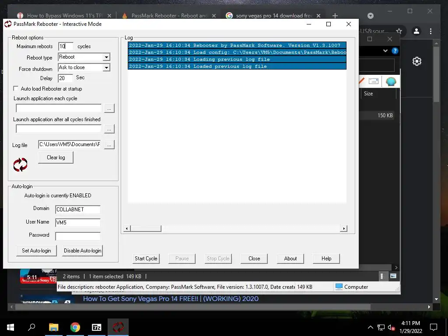This screenshot has height=336, width=448.
Task: Click the Password input field
Action: (x=78, y=236)
